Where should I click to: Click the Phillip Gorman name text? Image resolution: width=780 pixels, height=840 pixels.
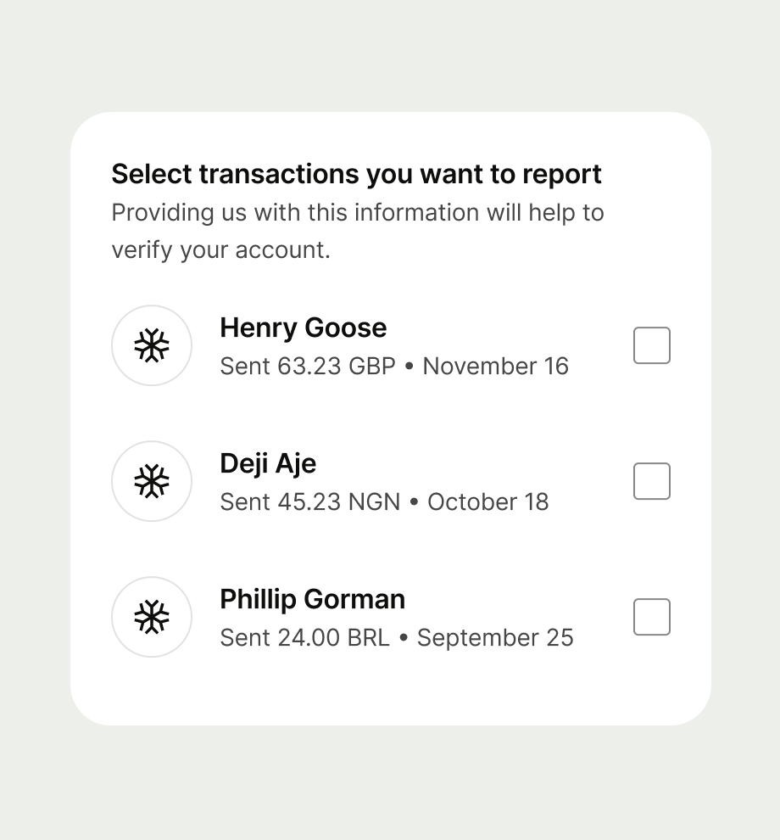312,599
